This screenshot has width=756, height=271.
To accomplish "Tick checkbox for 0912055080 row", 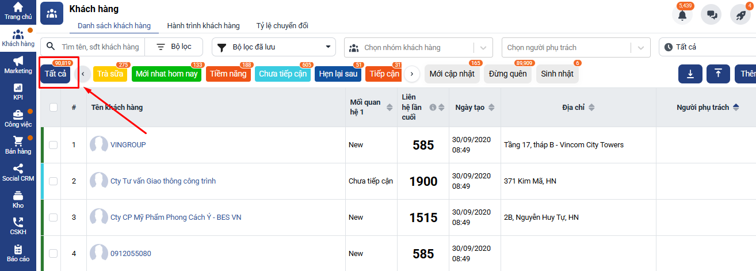I will pos(54,254).
